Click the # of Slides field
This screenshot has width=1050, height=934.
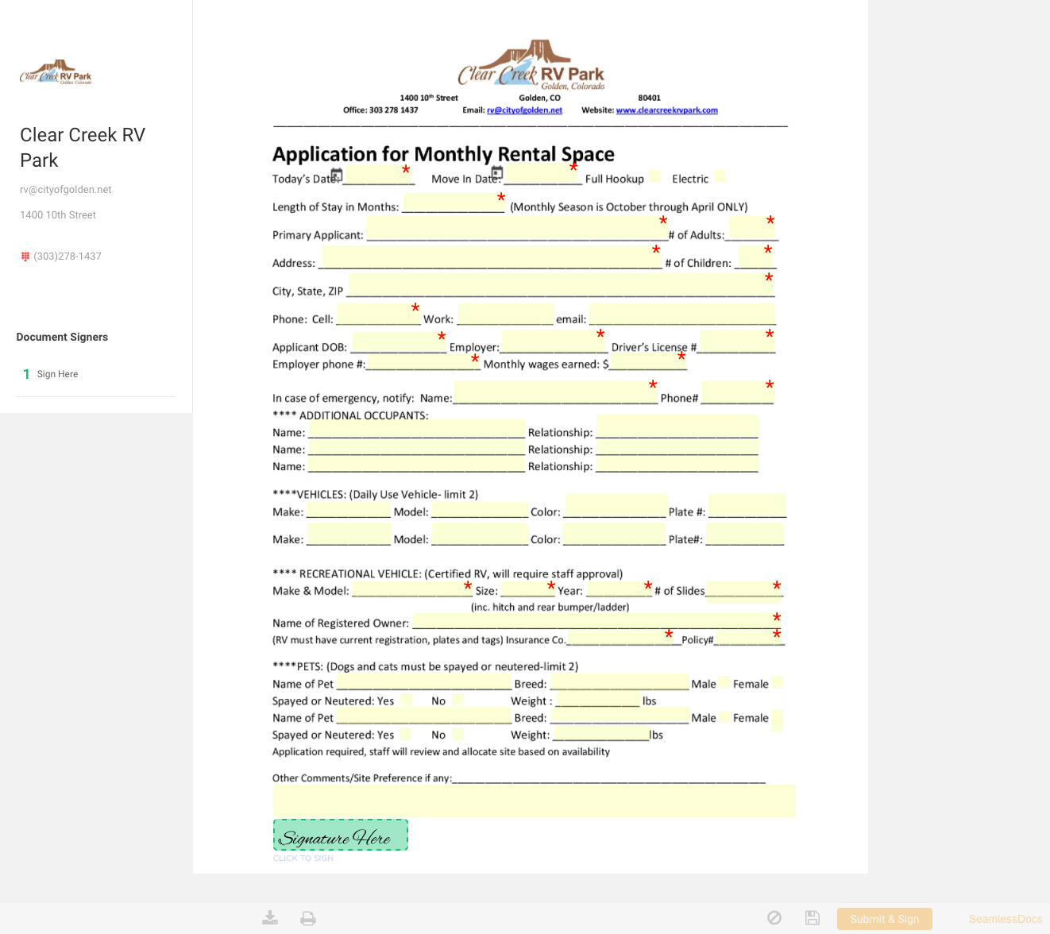pyautogui.click(x=743, y=591)
